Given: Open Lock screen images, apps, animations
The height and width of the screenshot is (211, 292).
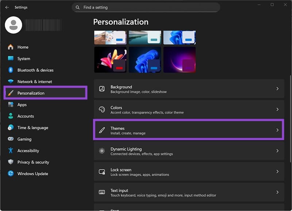Looking at the screenshot, I should [x=189, y=172].
